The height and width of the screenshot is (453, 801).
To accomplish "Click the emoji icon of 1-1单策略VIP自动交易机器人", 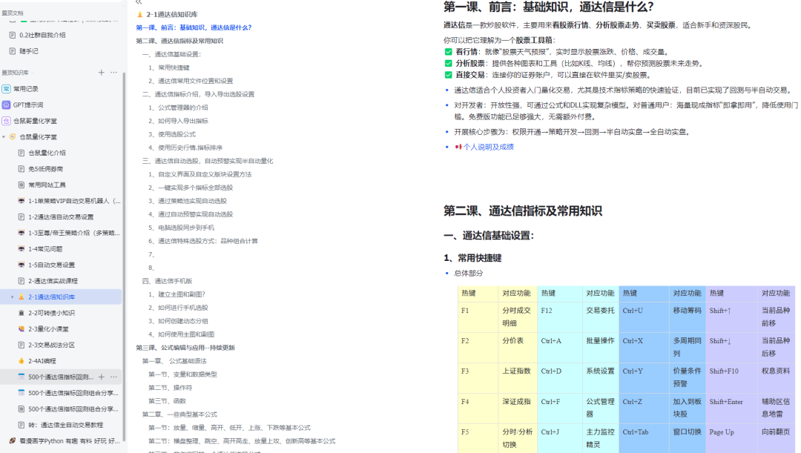I will 21,201.
